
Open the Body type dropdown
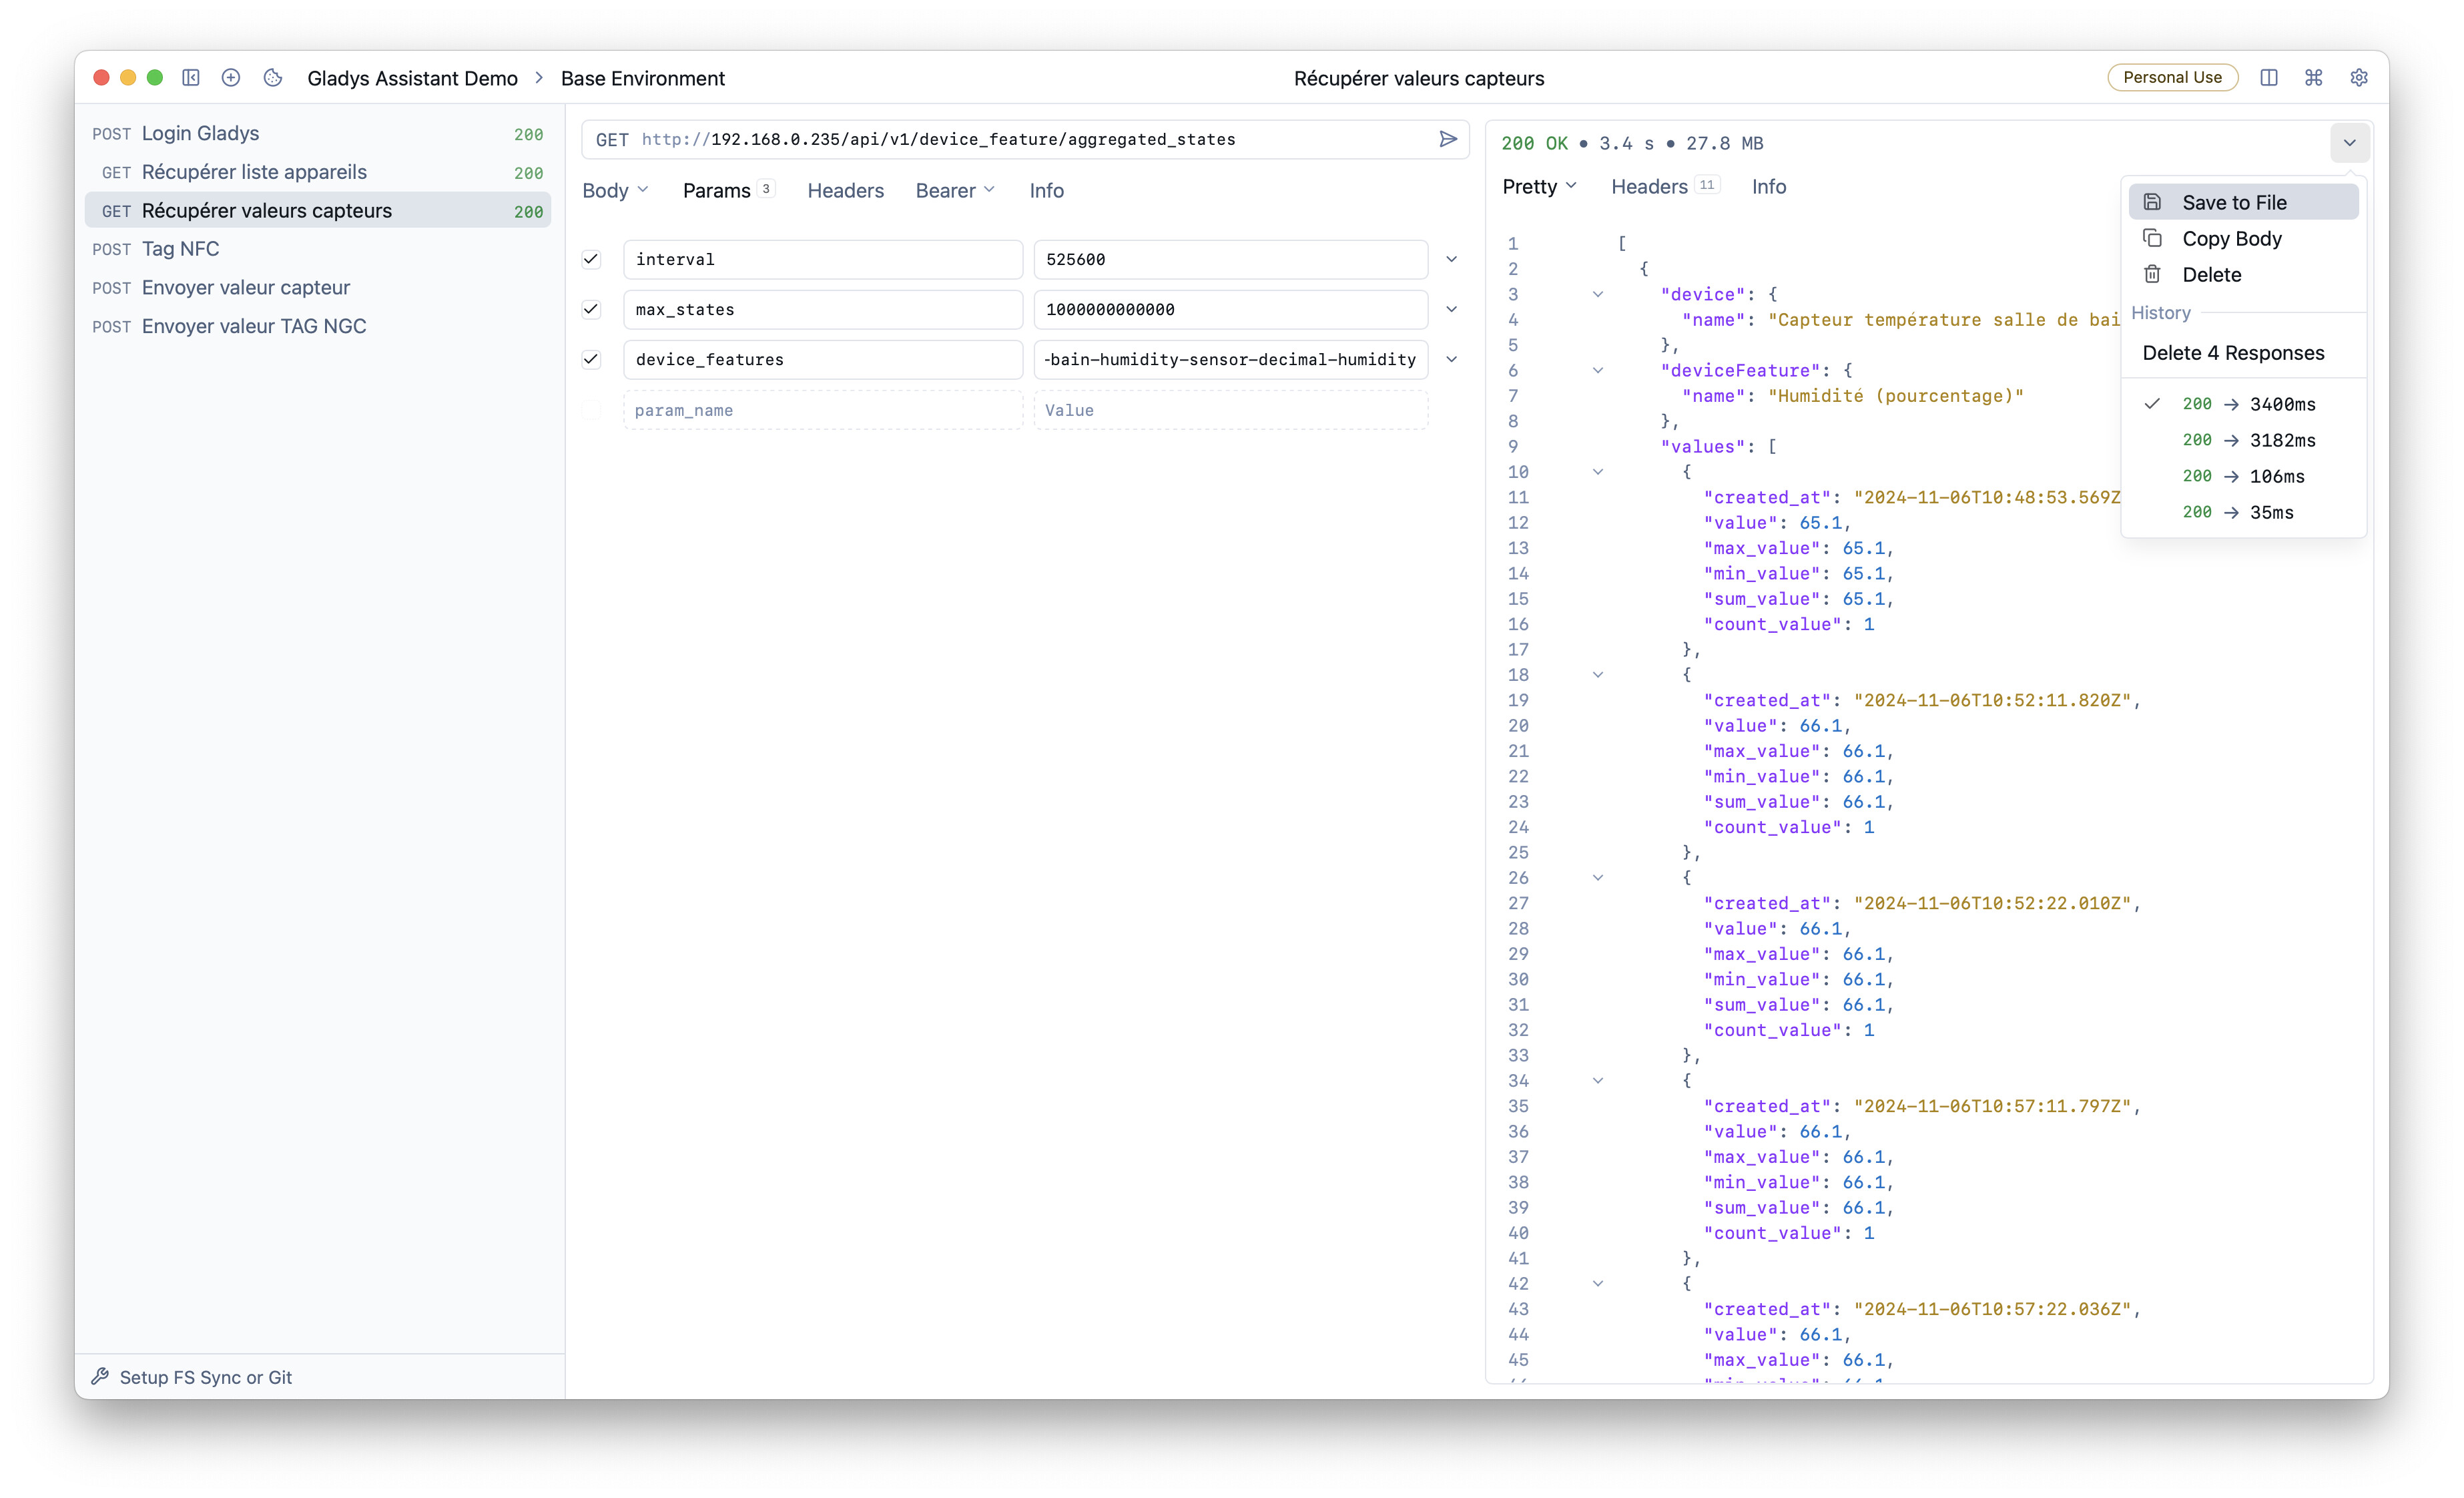(x=615, y=191)
